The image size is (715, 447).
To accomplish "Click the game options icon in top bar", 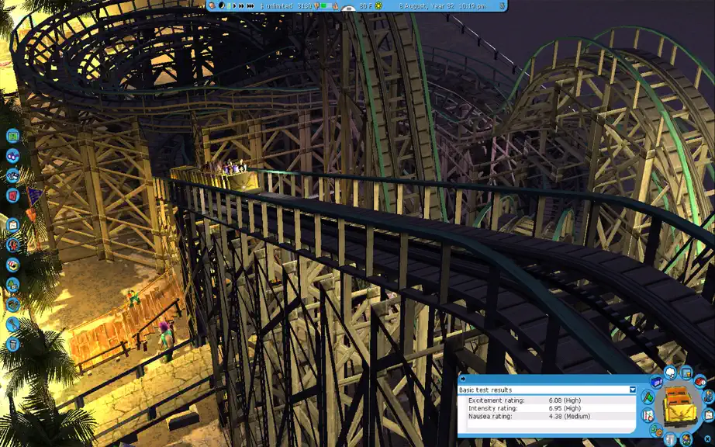I will (212, 5).
